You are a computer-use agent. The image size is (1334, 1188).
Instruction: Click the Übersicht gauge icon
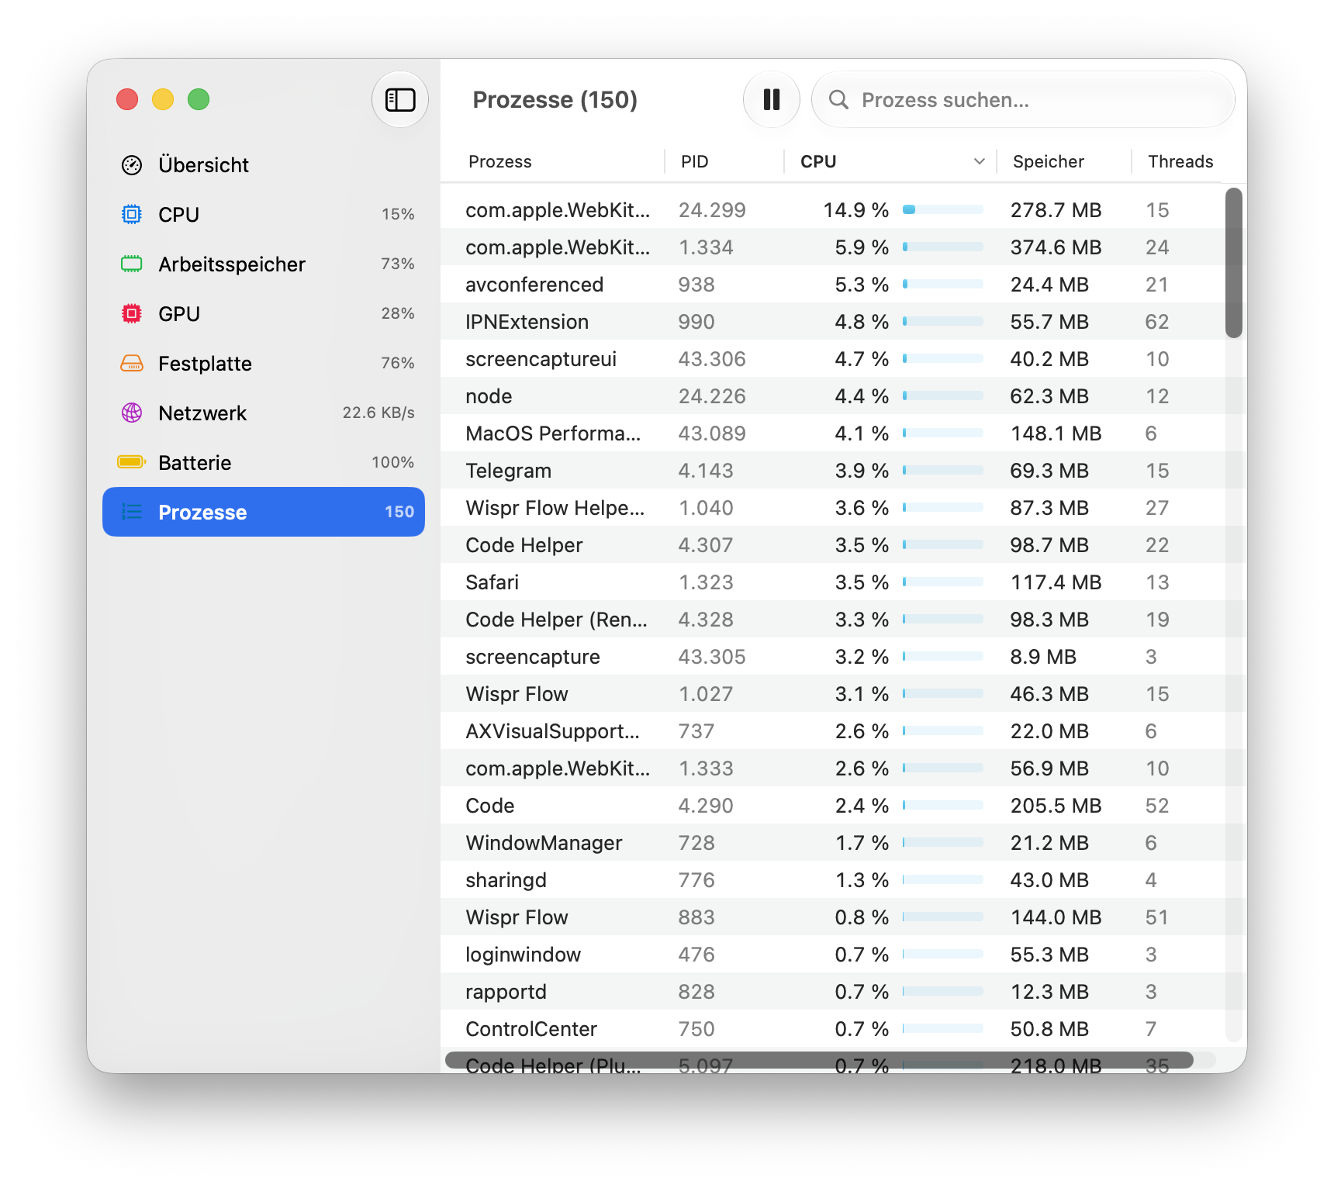click(x=132, y=165)
